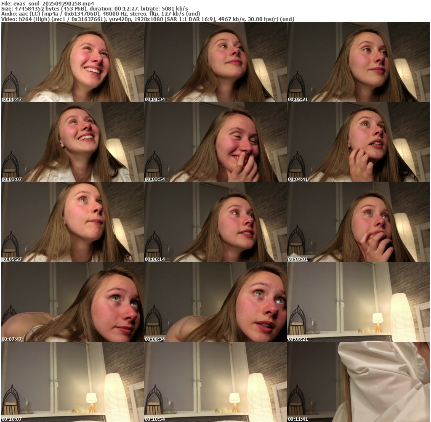View the frame at 00:06:14
The height and width of the screenshot is (422, 431).
point(215,222)
